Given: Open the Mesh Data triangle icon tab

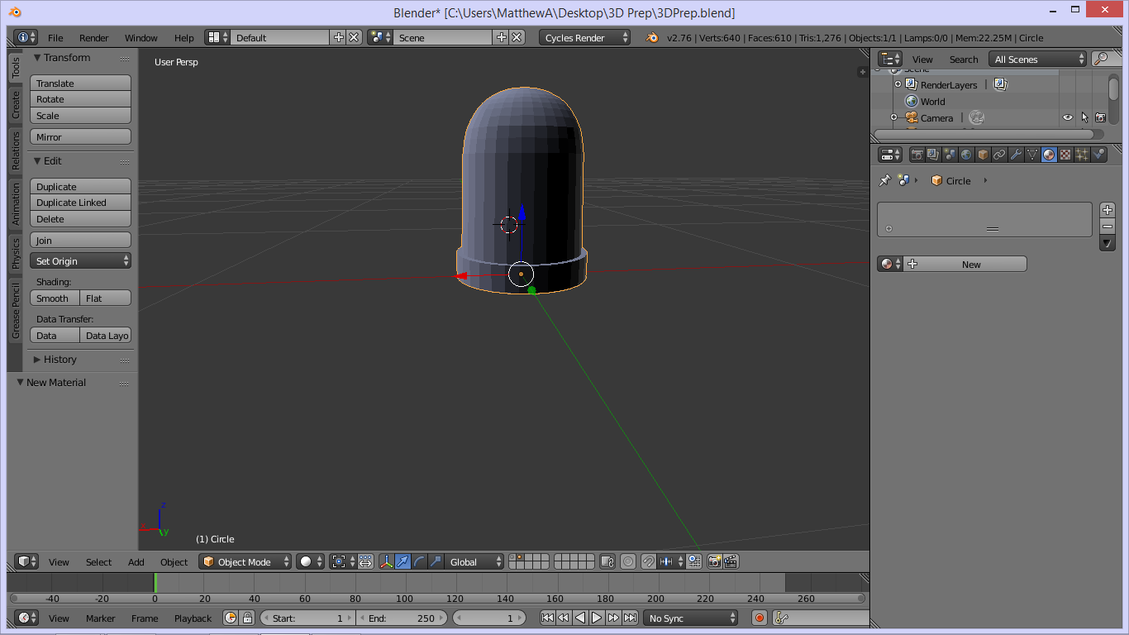Looking at the screenshot, I should point(1032,155).
